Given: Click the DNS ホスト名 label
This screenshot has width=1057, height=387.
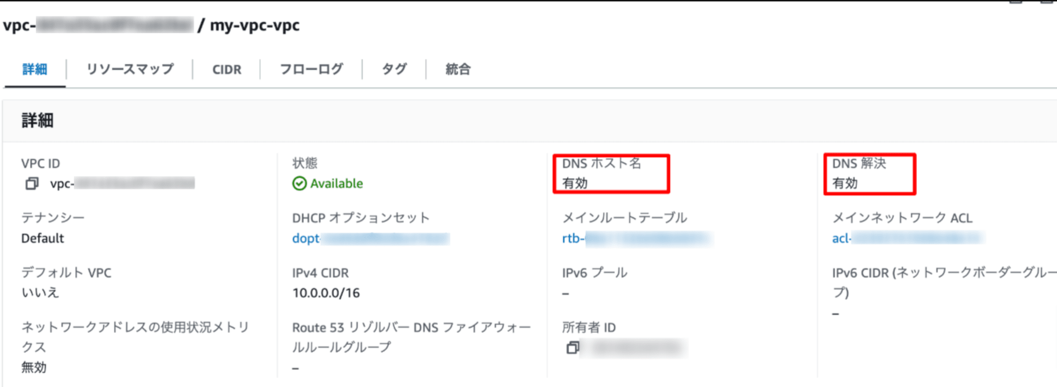Looking at the screenshot, I should pyautogui.click(x=601, y=163).
